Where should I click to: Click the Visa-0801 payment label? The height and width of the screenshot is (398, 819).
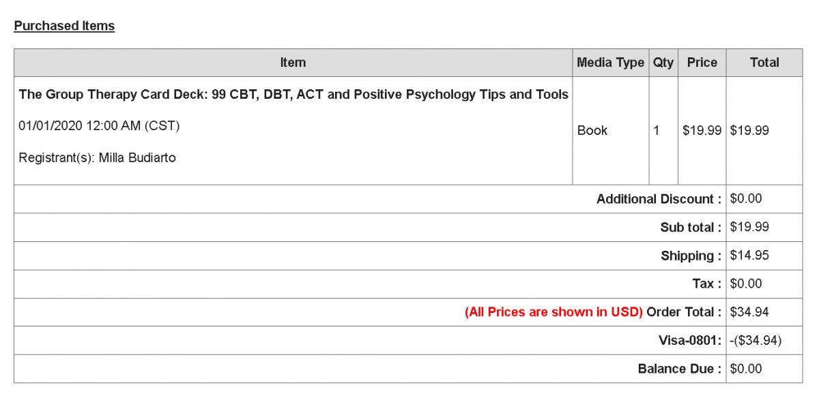(x=690, y=341)
